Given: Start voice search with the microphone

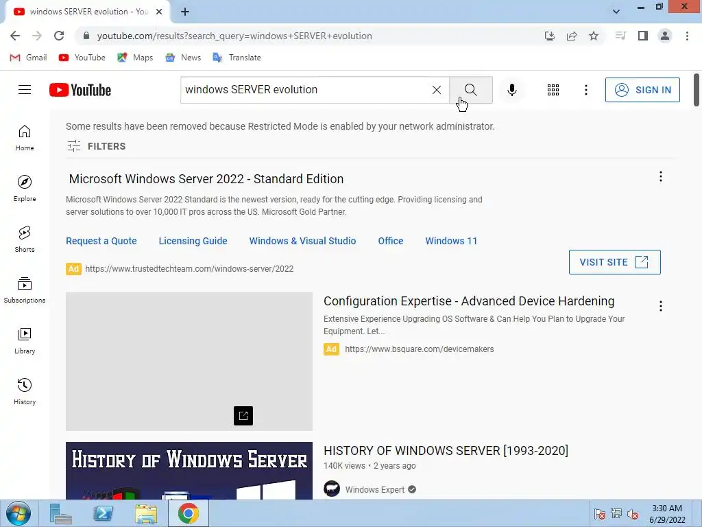Looking at the screenshot, I should click(x=511, y=90).
